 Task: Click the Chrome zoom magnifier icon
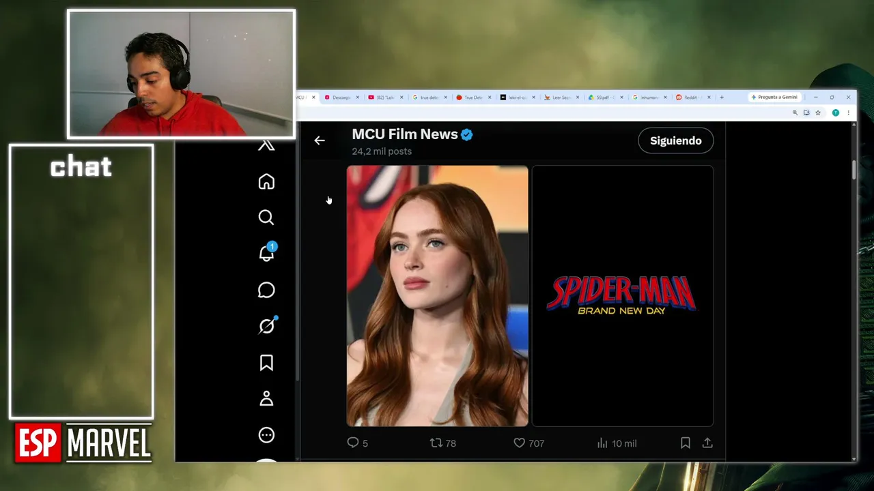pyautogui.click(x=795, y=113)
